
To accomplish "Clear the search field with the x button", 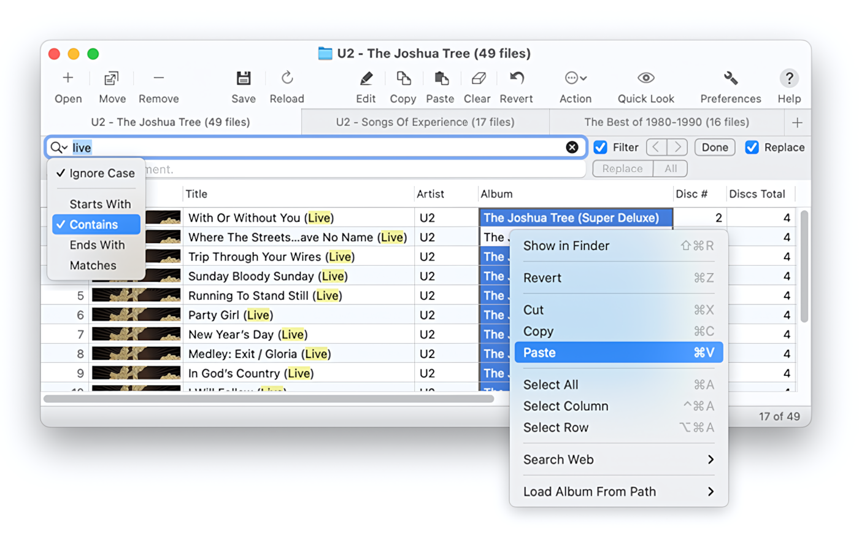I will [572, 147].
